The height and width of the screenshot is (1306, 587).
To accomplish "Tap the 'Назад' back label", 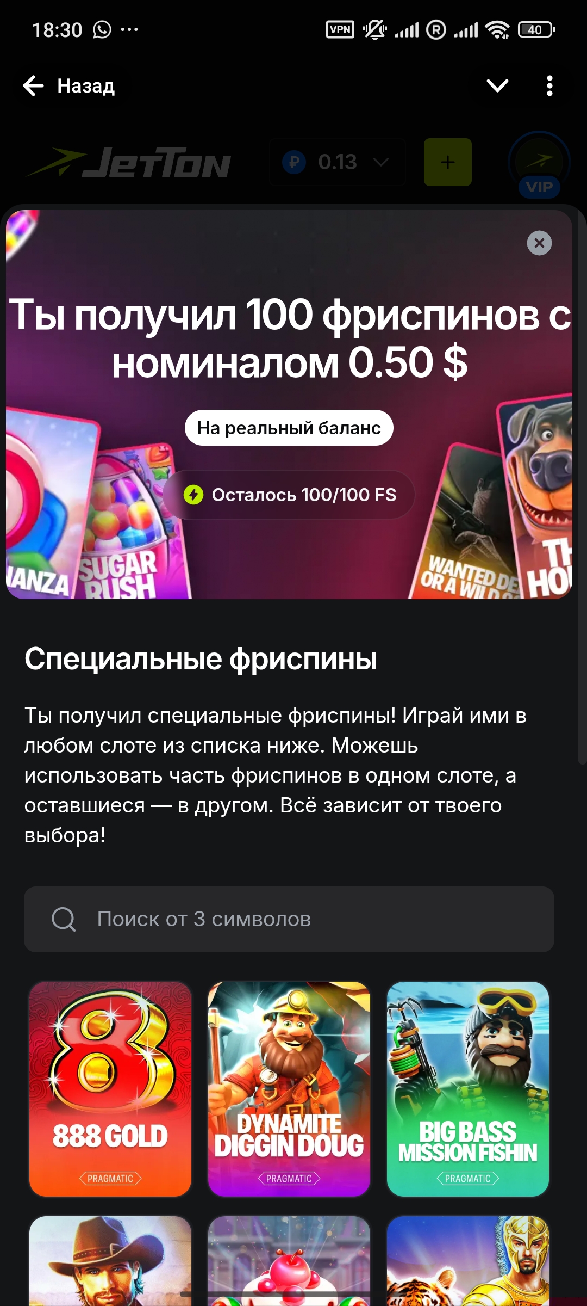I will pyautogui.click(x=86, y=86).
